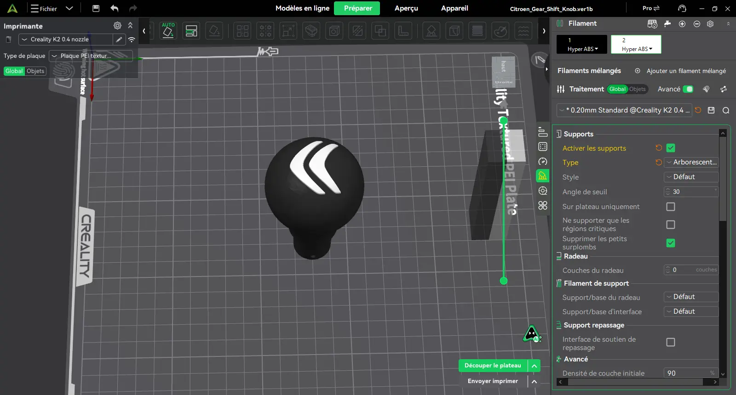Image resolution: width=736 pixels, height=395 pixels.
Task: Reset the process preset with orange arrow
Action: click(698, 110)
